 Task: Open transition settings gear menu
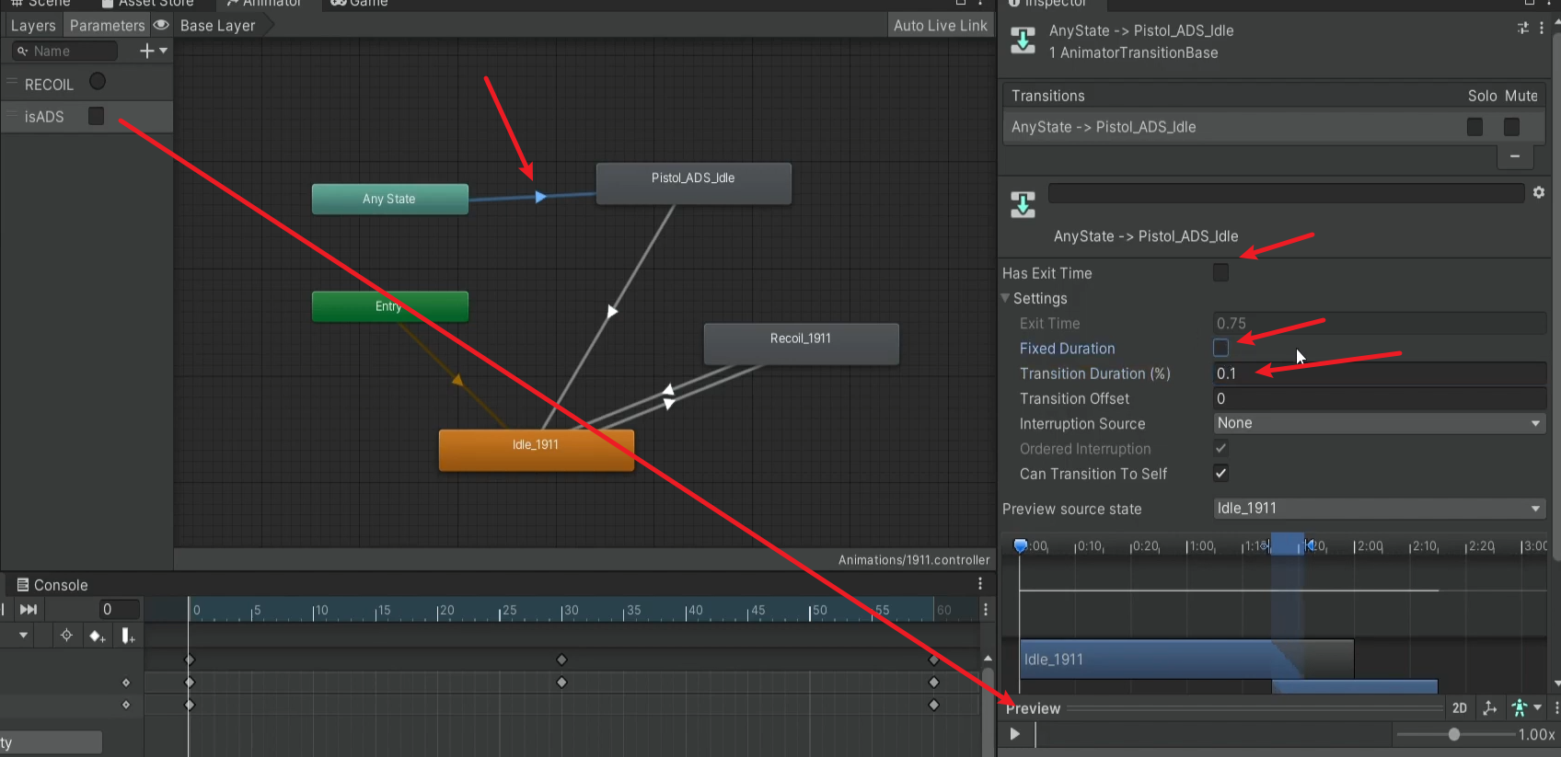coord(1539,192)
